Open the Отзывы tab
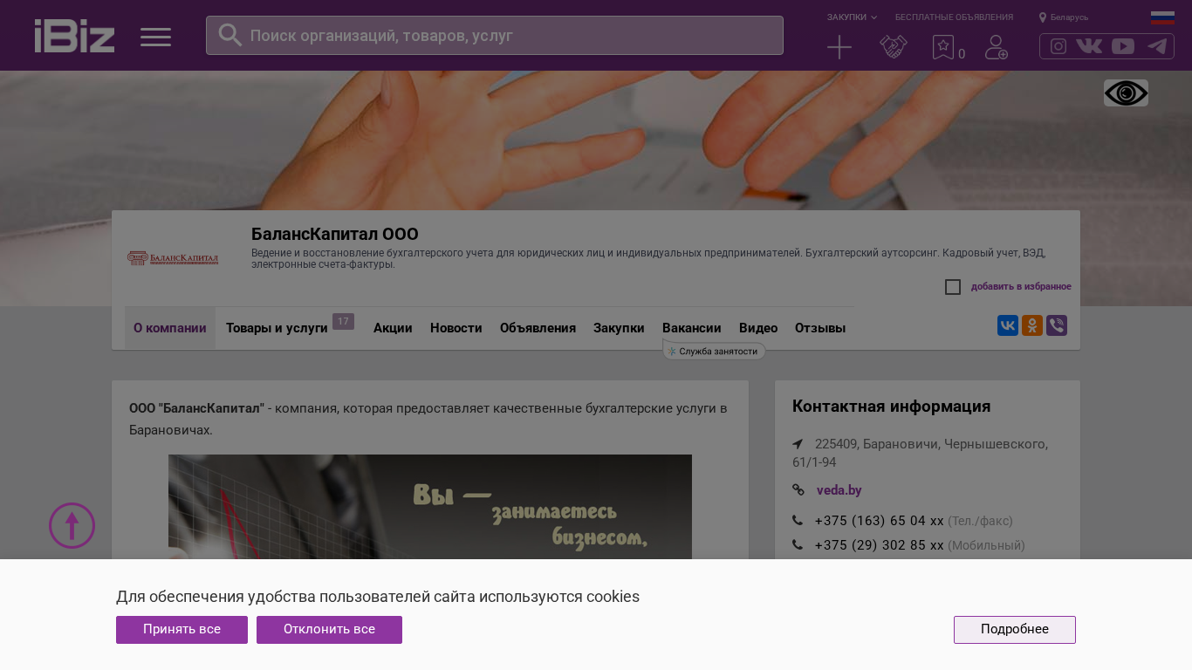 pyautogui.click(x=820, y=328)
